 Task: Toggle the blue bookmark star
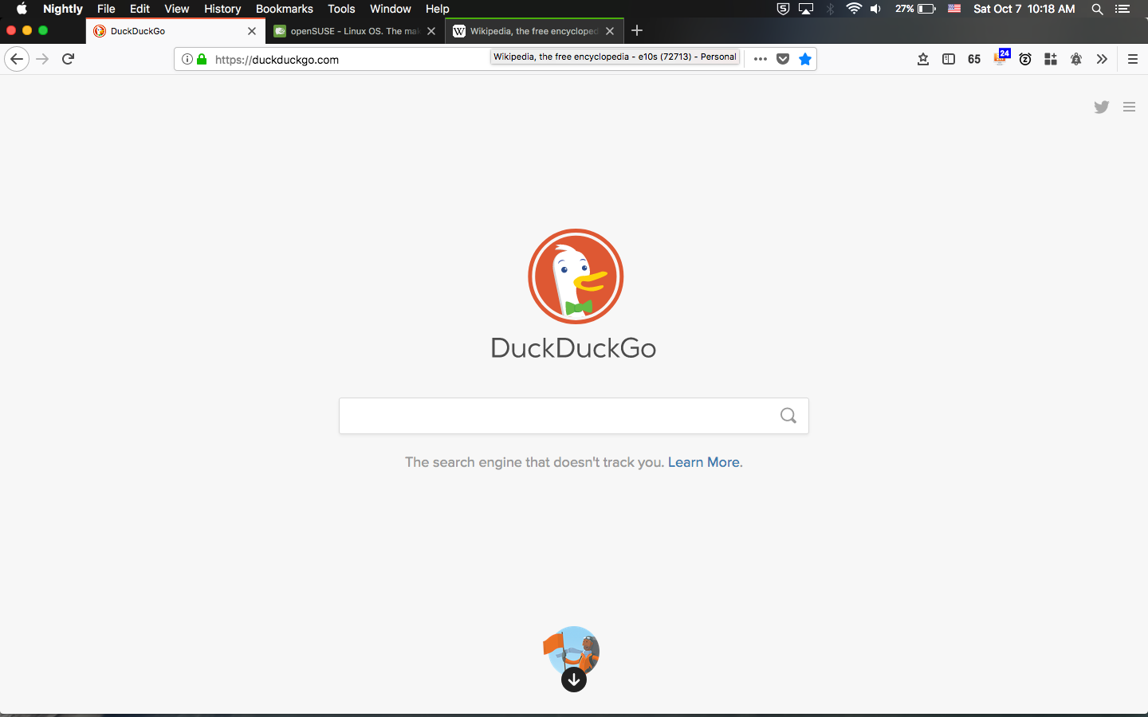[805, 59]
